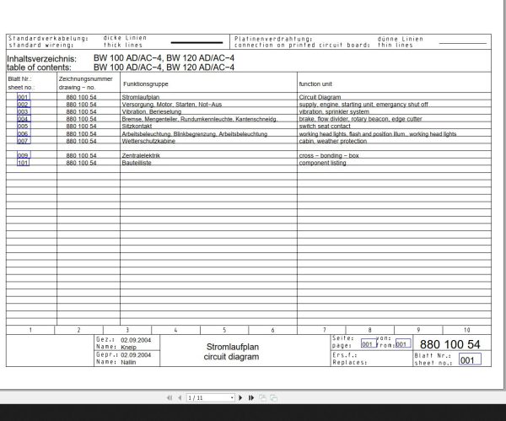Click 'Zentralelektrik' text
Screen dimensions: 506x421
pyautogui.click(x=141, y=155)
